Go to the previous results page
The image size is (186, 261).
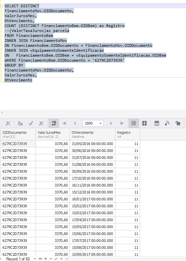point(75,123)
